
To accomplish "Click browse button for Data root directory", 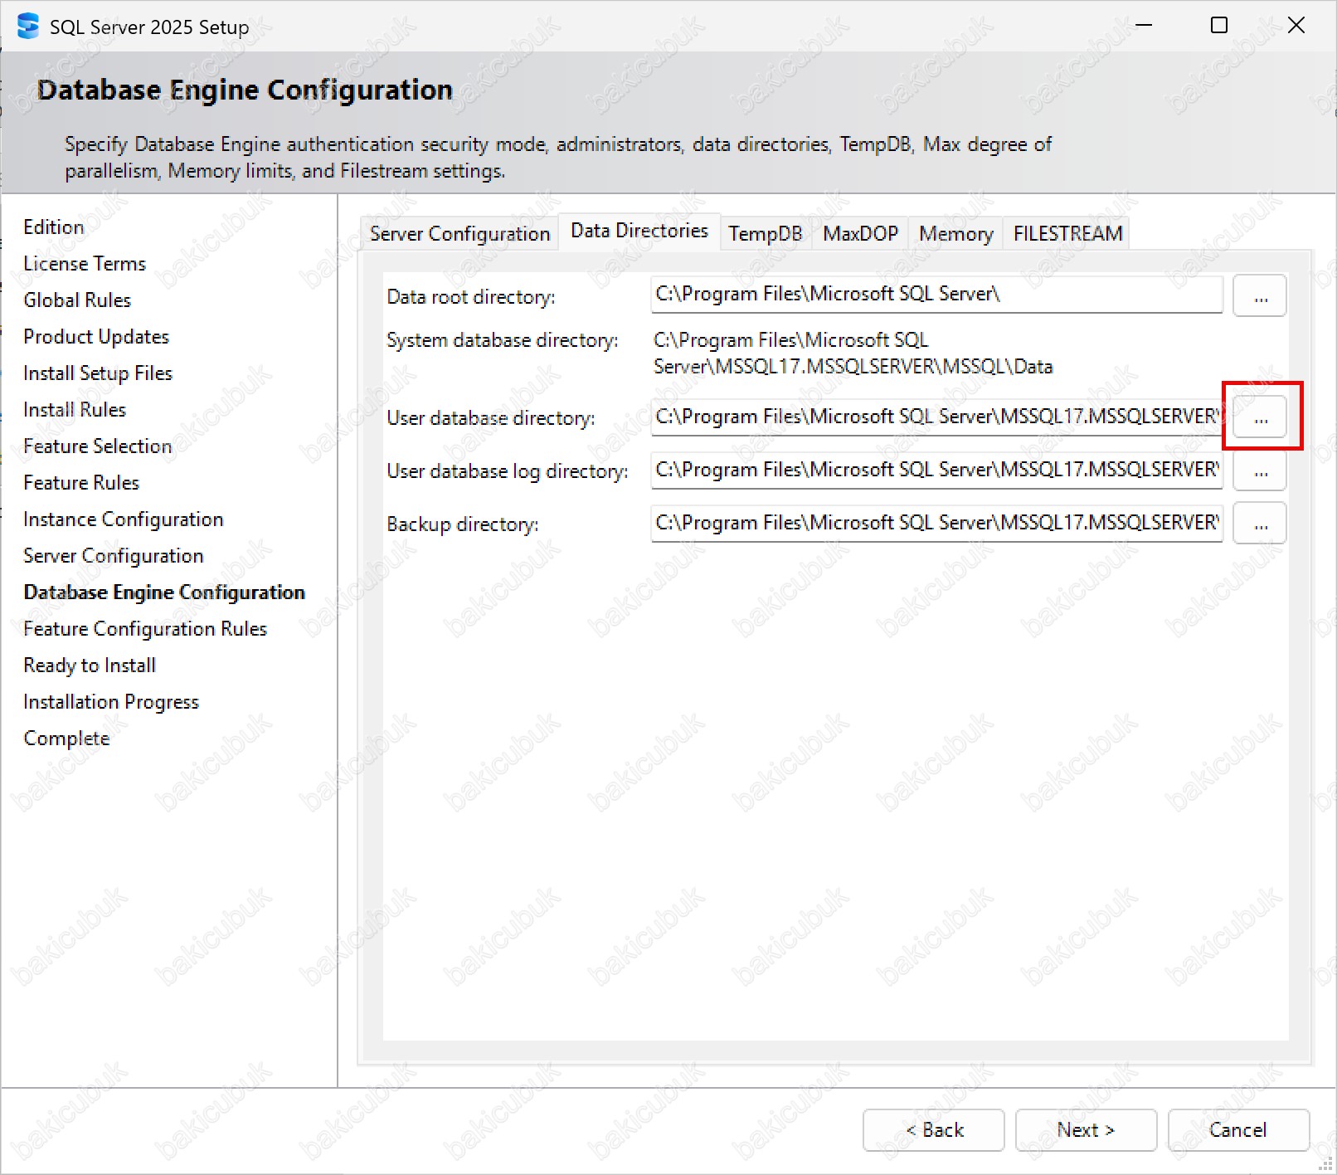I will click(x=1259, y=296).
